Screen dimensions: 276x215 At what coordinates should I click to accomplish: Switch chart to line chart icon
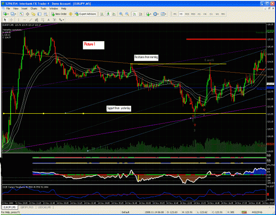[x=114, y=14]
